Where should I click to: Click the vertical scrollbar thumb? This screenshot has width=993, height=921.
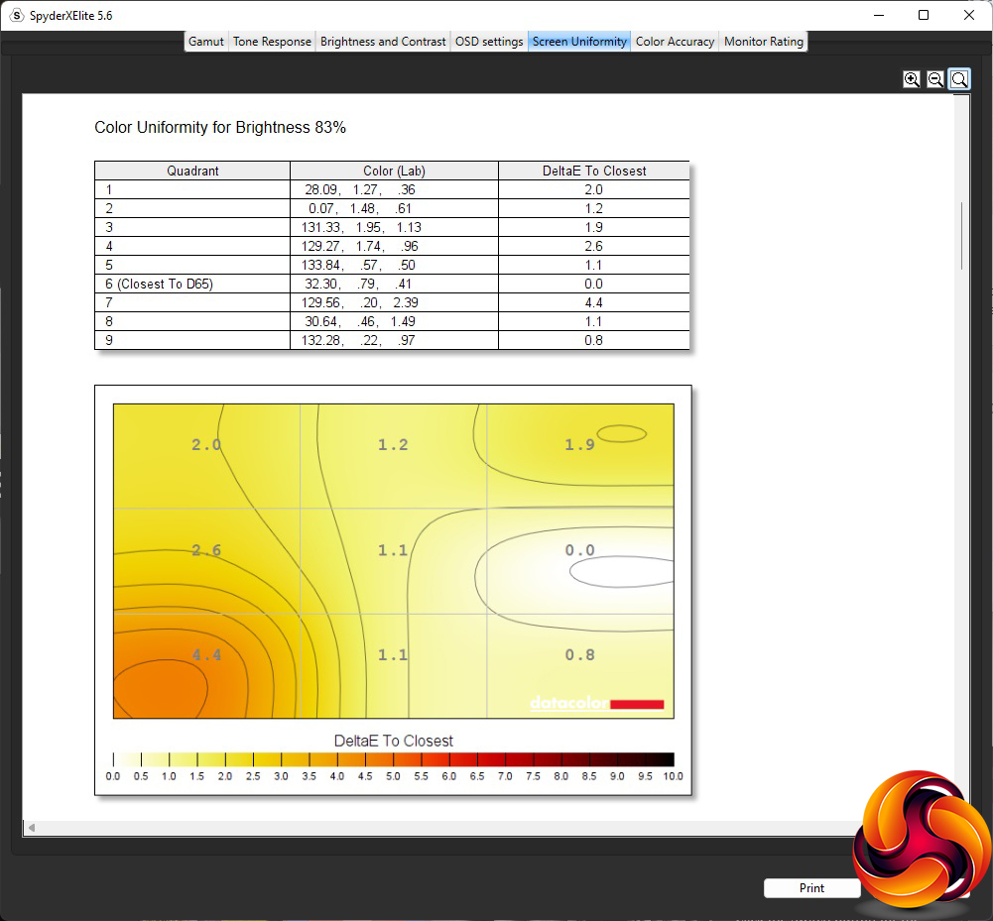click(961, 236)
